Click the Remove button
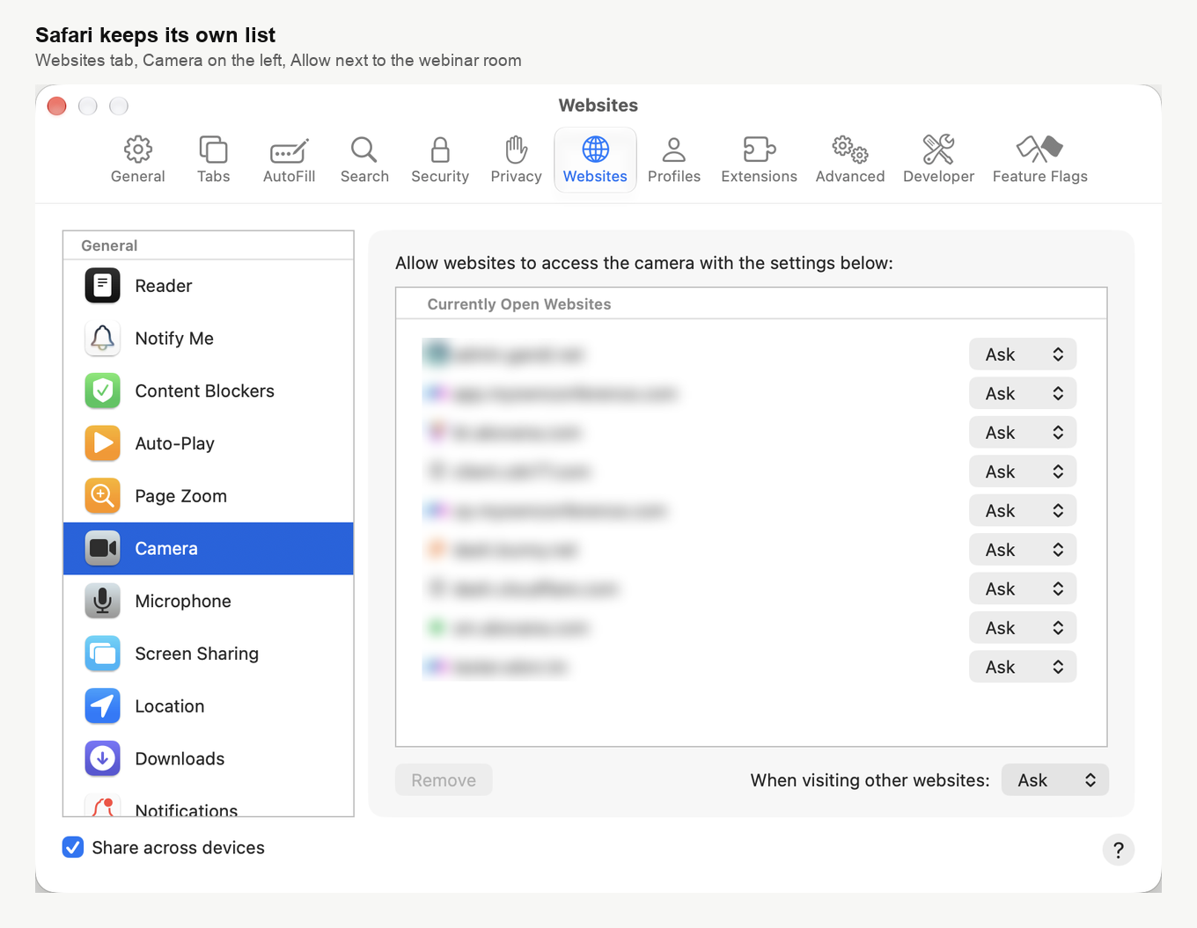Screen dimensions: 1197x928 pyautogui.click(x=444, y=780)
